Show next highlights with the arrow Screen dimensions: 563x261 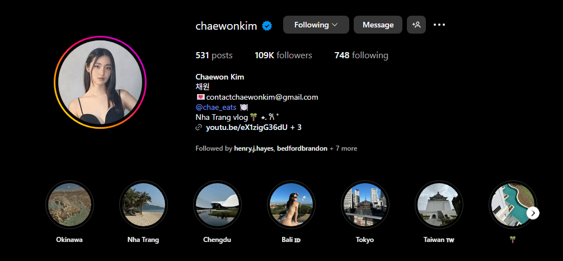tap(533, 213)
